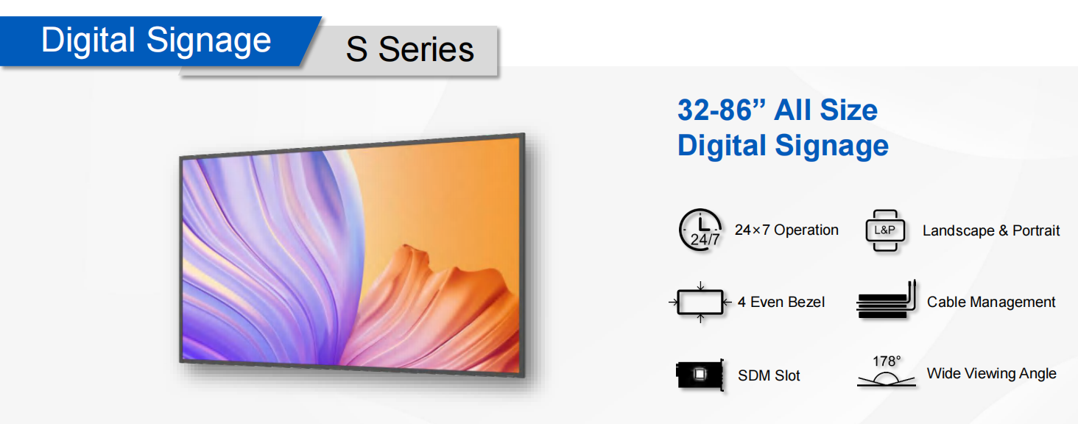Click the signage display product image
Image resolution: width=1078 pixels, height=424 pixels.
click(x=353, y=255)
